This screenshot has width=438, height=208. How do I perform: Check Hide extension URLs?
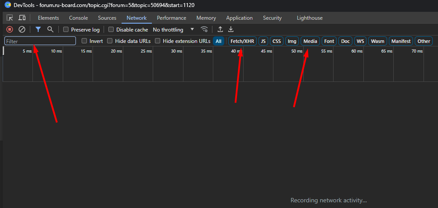158,41
